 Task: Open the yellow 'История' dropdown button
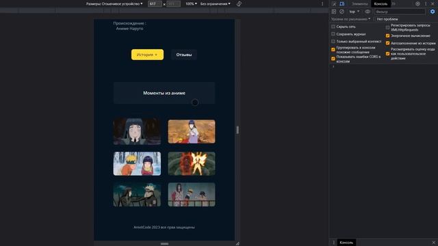pos(147,55)
